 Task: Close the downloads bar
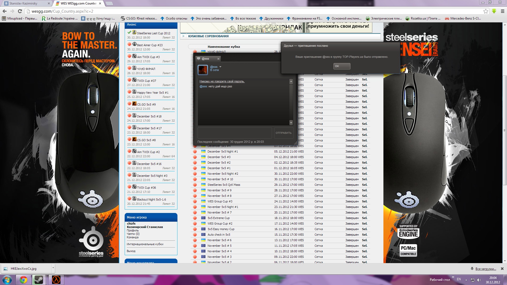pos(502,269)
